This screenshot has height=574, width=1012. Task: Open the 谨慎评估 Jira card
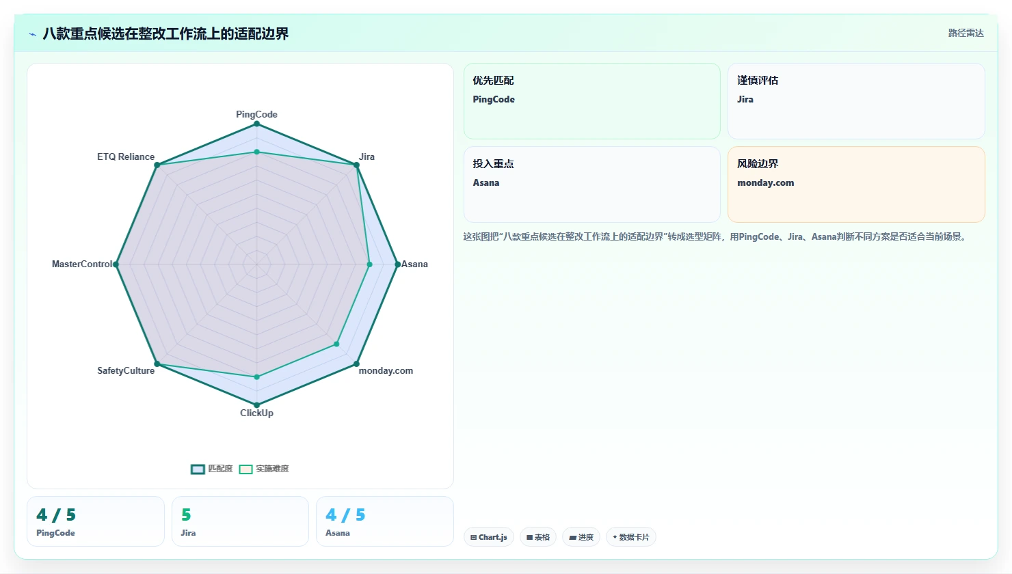(856, 101)
